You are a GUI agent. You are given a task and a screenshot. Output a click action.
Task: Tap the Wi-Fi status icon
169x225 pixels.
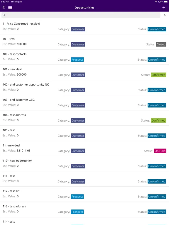[x=156, y=2]
